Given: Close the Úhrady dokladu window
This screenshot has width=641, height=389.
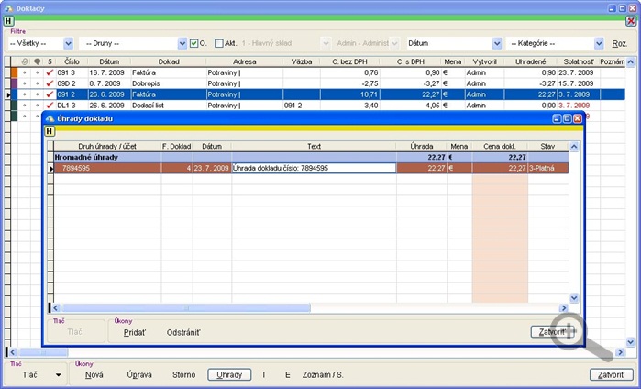Looking at the screenshot, I should (x=577, y=118).
